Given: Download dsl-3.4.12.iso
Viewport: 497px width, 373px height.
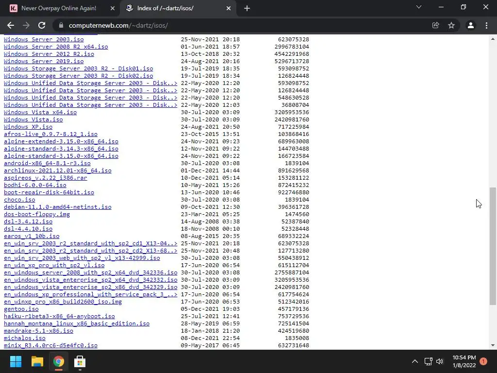Looking at the screenshot, I should pos(28,221).
